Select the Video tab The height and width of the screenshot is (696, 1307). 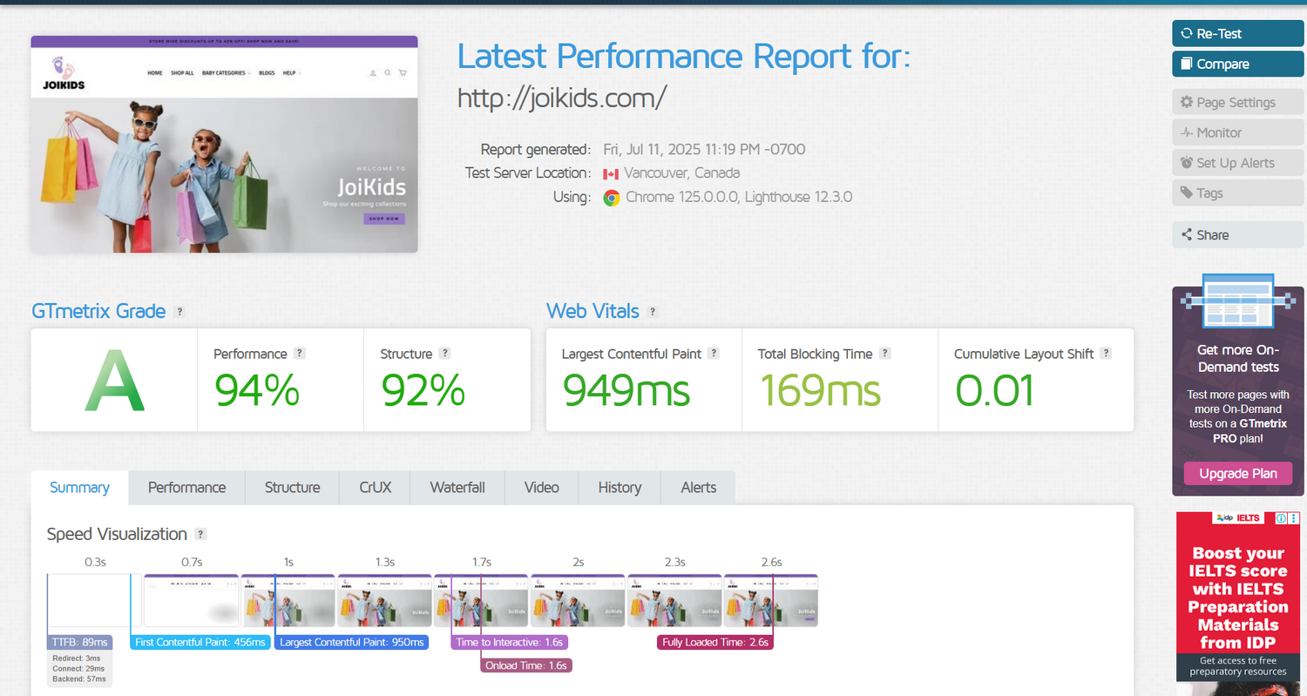(x=541, y=488)
